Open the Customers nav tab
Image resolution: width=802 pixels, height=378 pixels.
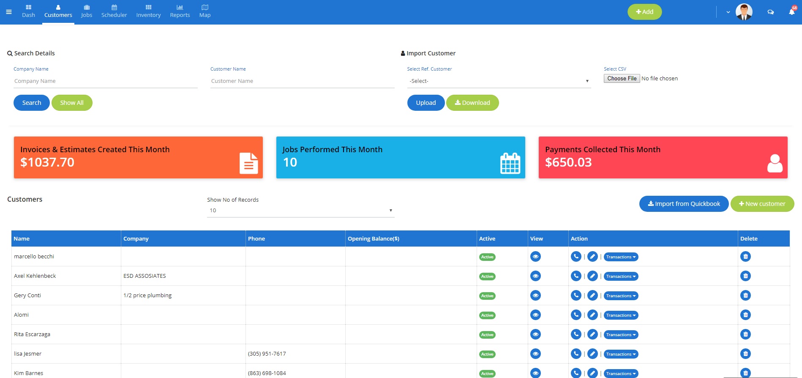(x=58, y=12)
